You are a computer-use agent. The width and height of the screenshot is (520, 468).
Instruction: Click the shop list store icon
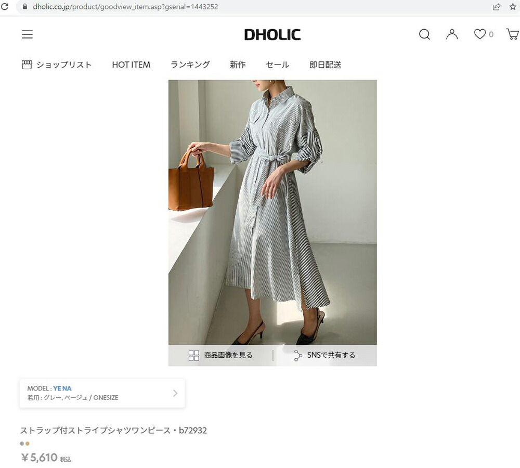pos(27,64)
